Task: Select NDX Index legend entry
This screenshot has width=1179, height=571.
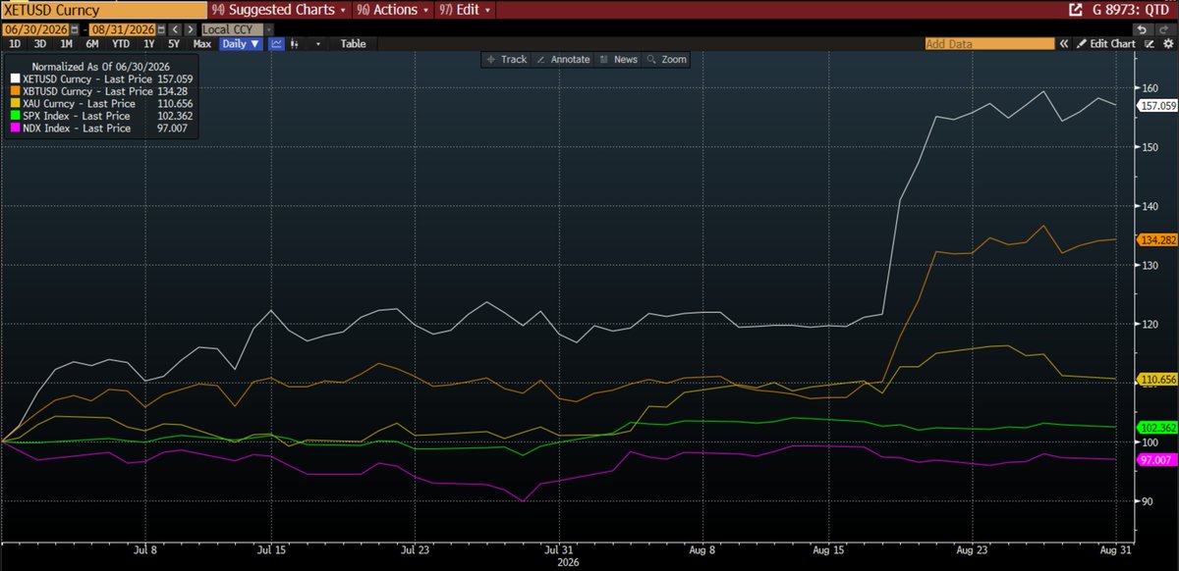Action: [x=100, y=128]
